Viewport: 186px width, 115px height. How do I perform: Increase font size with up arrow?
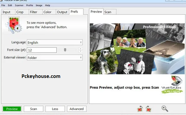[x=81, y=49]
